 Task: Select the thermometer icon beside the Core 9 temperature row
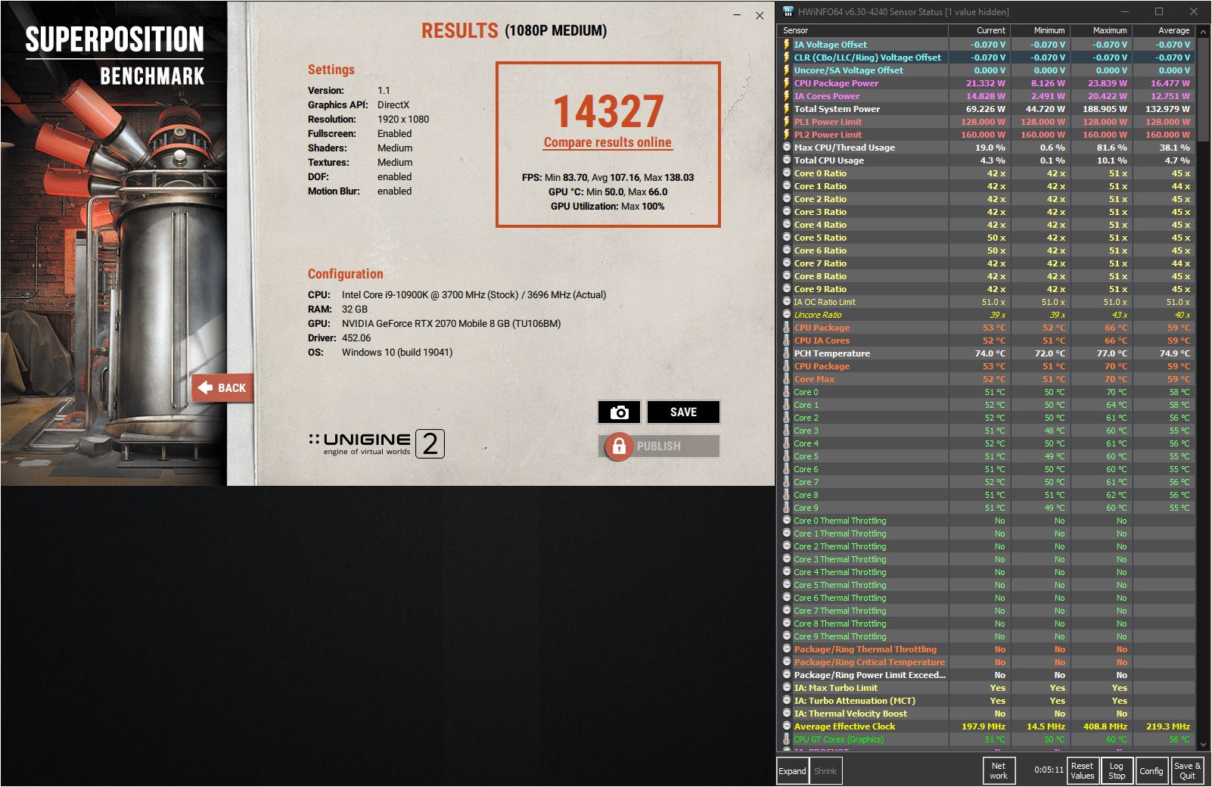(x=786, y=508)
